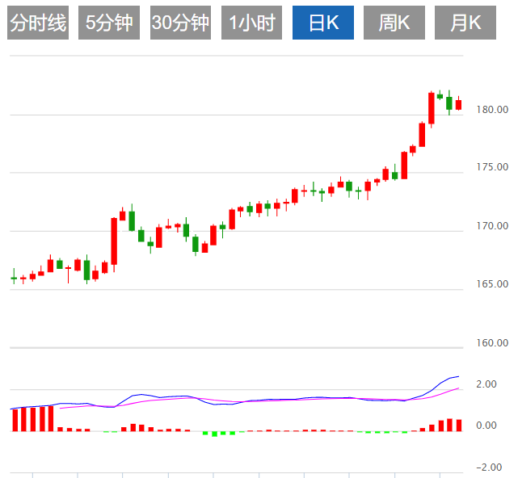Click the blue MACD line's rightmost end
Screen dimensions: 518x478
[x=458, y=376]
